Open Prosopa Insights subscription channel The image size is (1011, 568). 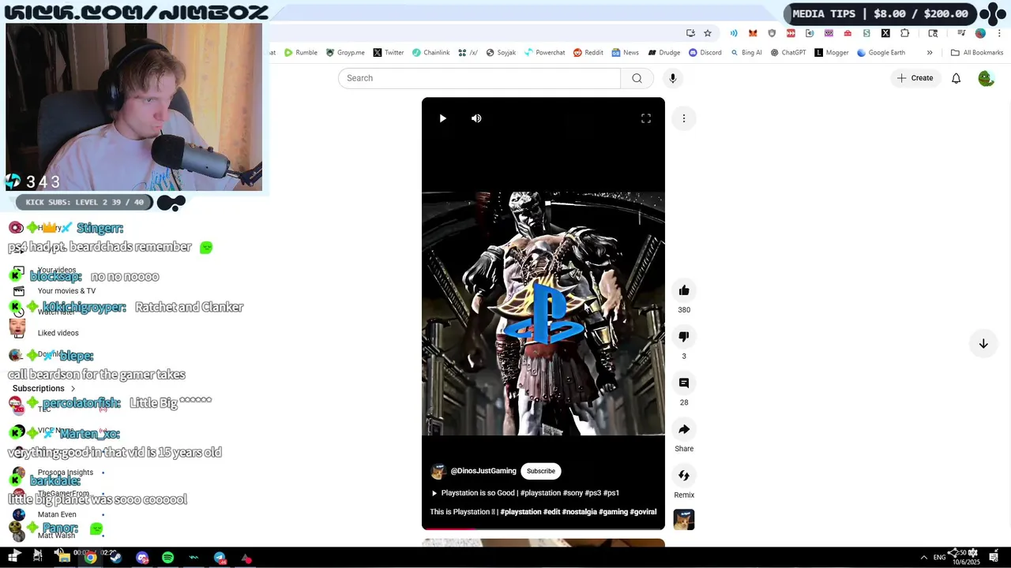point(65,473)
